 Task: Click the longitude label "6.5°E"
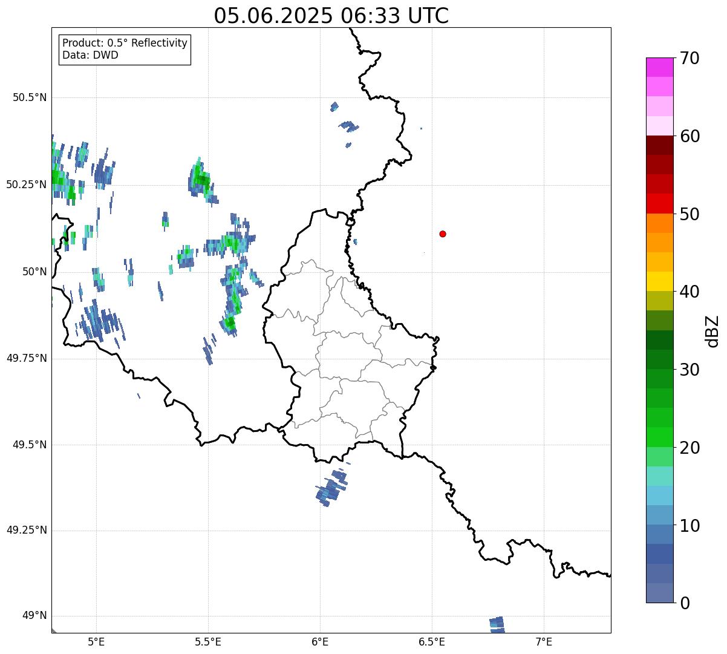pyautogui.click(x=432, y=641)
